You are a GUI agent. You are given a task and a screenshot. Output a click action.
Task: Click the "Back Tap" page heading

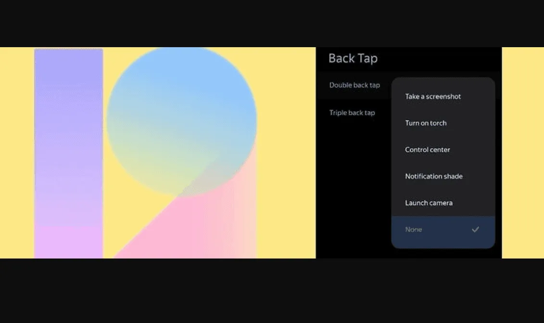point(353,58)
